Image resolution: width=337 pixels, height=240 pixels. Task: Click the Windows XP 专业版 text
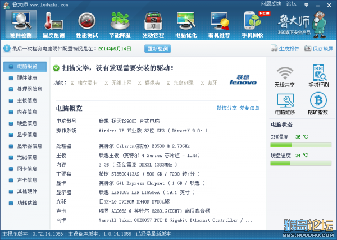[153, 131]
